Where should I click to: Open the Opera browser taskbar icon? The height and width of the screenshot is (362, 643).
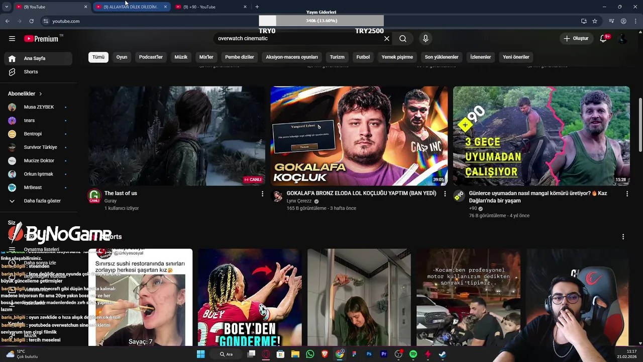[x=266, y=354]
